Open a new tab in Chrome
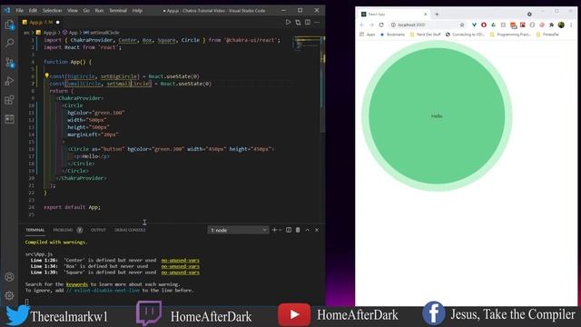Screen dimensions: 581x327 (x=437, y=15)
